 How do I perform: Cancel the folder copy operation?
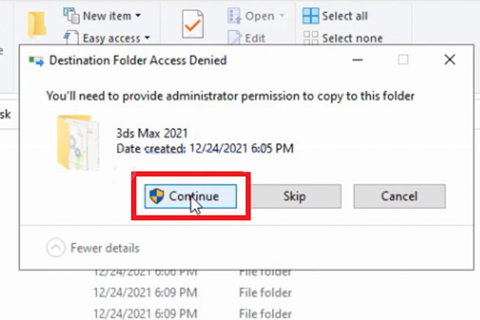tap(399, 196)
